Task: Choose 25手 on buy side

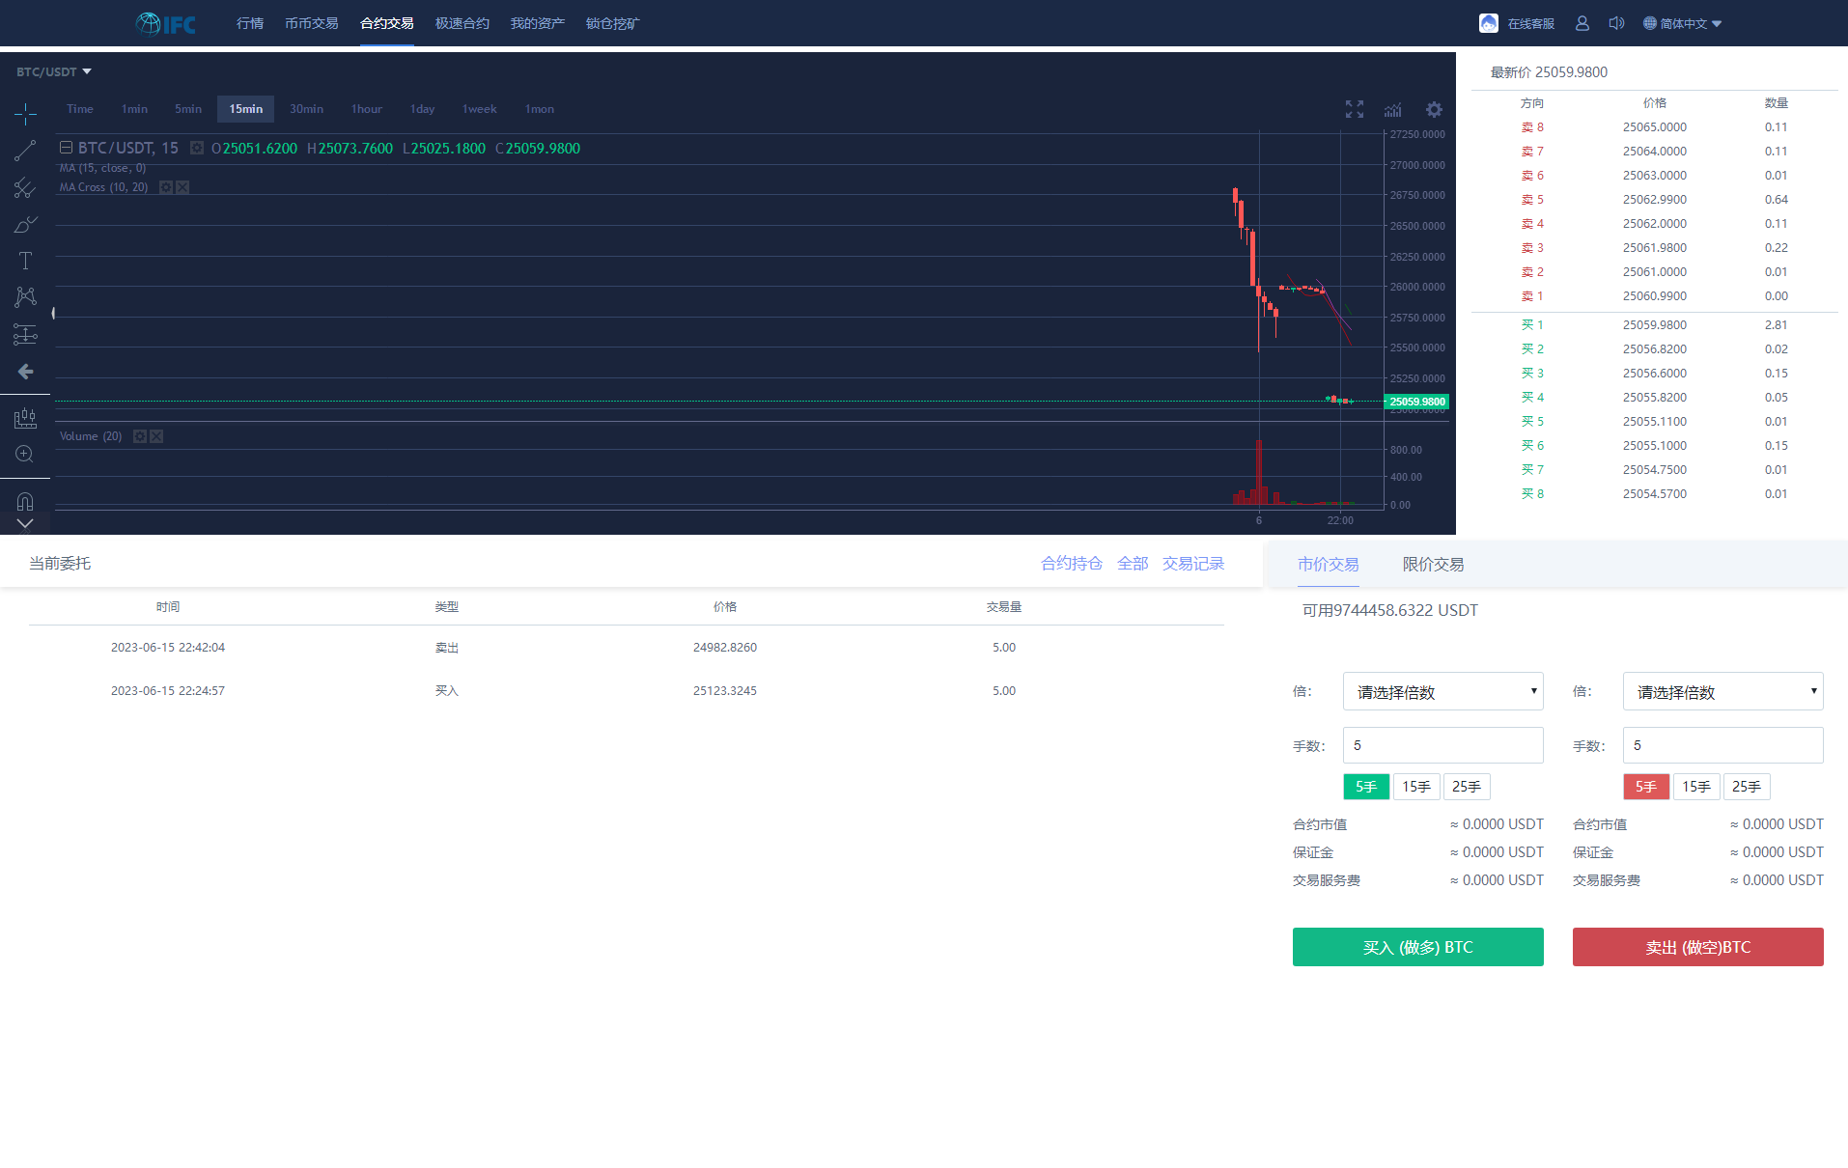Action: [1467, 787]
